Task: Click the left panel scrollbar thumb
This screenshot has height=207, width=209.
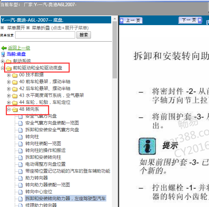Action: point(115,50)
